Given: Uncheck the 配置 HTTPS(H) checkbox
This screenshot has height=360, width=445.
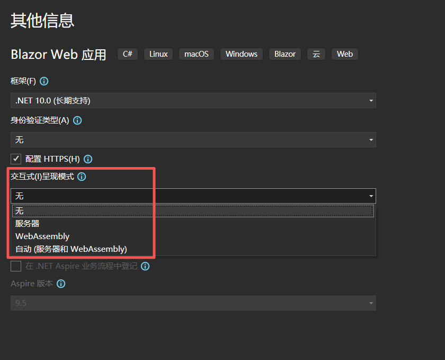Looking at the screenshot, I should (16, 159).
